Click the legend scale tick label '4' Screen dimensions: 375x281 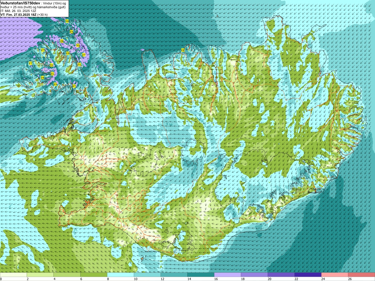(54, 279)
